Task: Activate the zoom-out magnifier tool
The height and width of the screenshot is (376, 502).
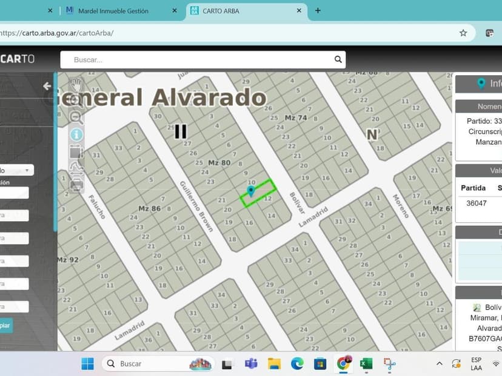Action: (76, 117)
